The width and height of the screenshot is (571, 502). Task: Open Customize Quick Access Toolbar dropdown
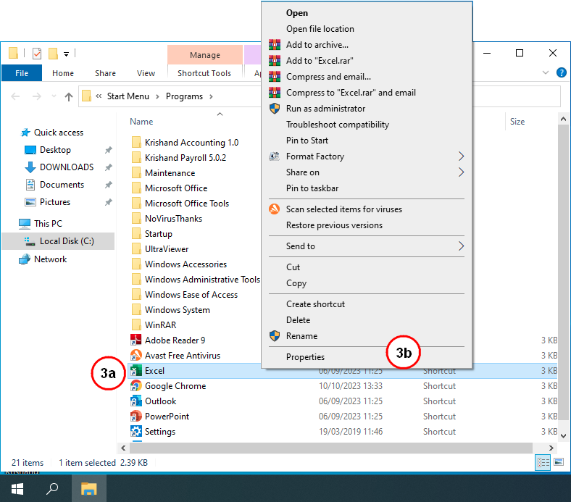pos(66,54)
